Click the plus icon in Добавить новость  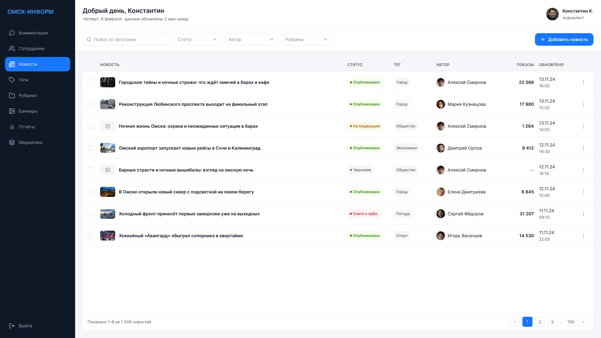[x=543, y=39]
